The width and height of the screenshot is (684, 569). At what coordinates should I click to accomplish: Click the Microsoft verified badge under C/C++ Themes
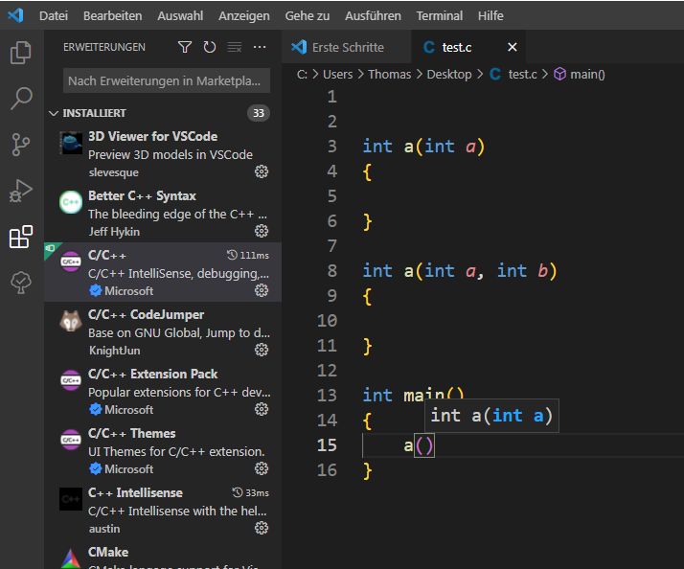95,468
